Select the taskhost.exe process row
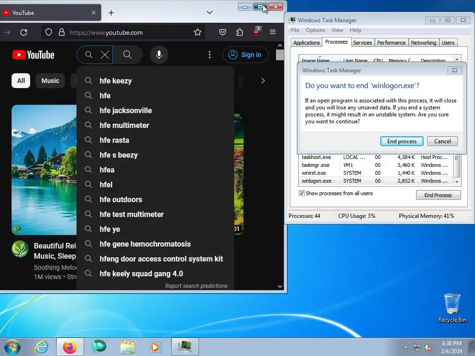Viewport: 475px width, 356px height. pos(376,157)
